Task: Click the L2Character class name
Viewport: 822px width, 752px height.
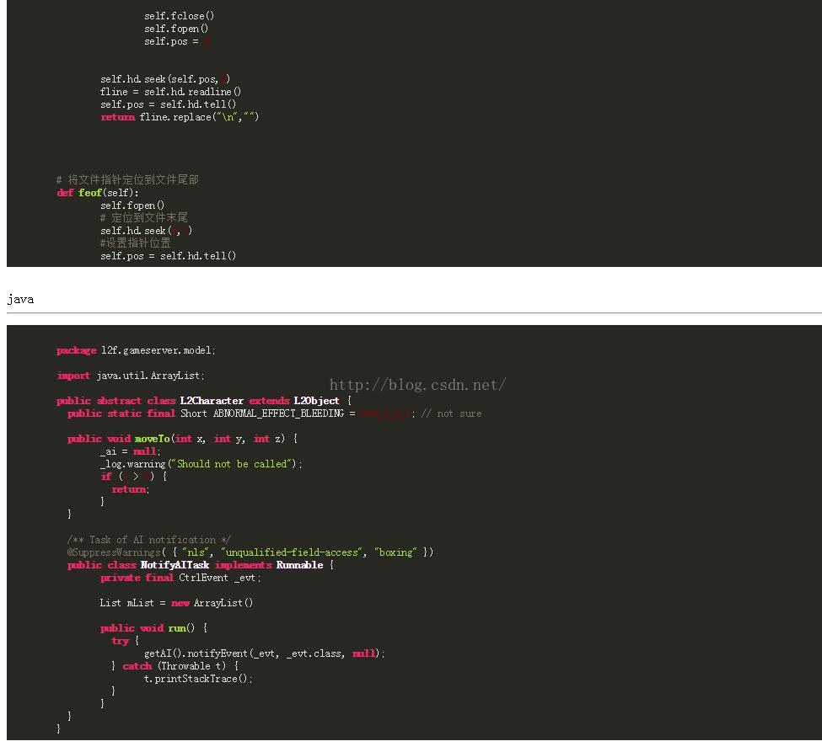Action: point(212,401)
